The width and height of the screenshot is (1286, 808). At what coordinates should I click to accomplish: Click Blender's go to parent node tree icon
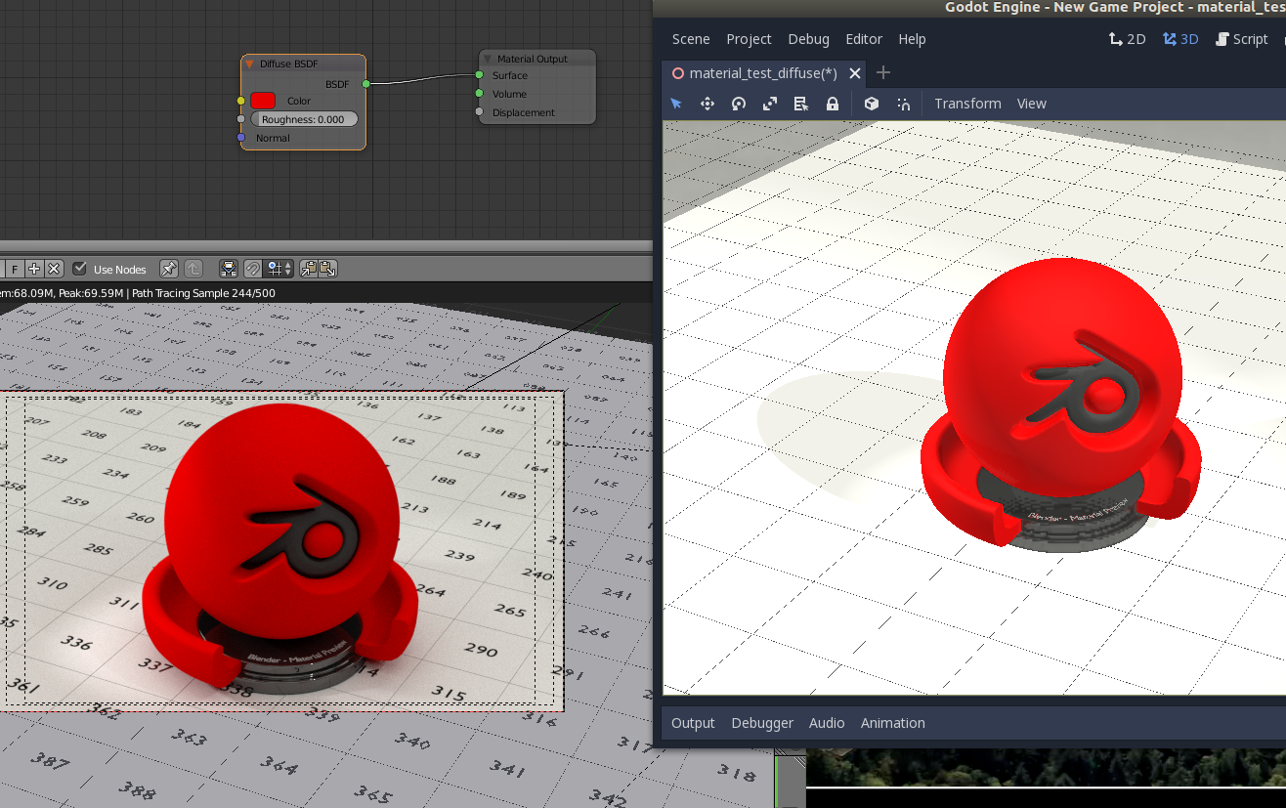[x=193, y=269]
